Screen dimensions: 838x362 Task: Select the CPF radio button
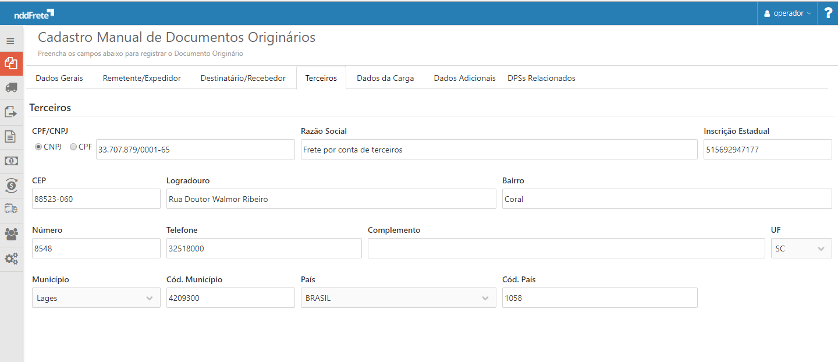tap(73, 147)
